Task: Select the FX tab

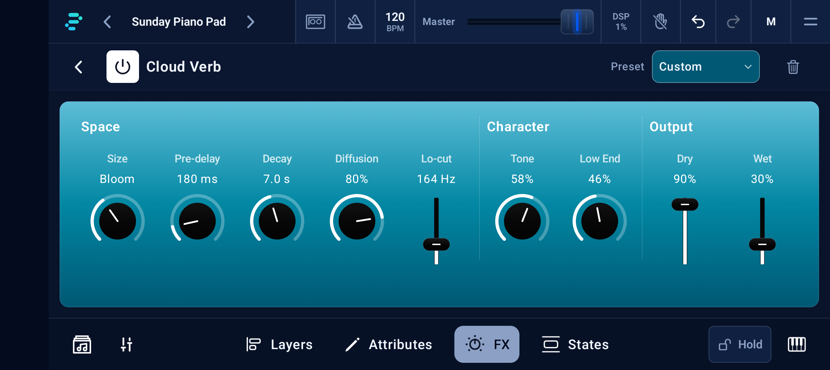Action: pos(487,344)
